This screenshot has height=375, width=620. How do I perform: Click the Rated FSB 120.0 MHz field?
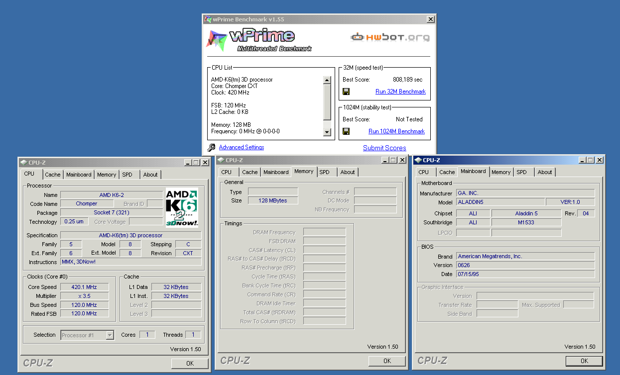point(84,313)
